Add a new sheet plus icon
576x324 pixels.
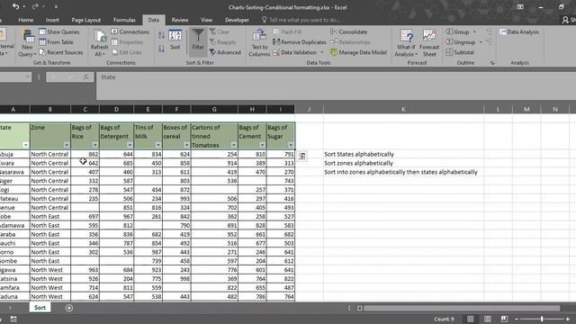coord(69,308)
